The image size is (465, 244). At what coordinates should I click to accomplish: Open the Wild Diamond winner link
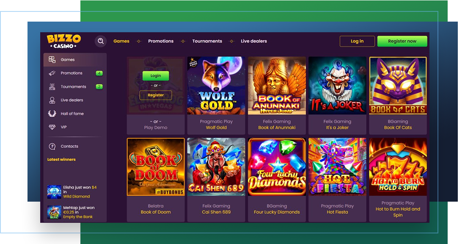pos(77,197)
